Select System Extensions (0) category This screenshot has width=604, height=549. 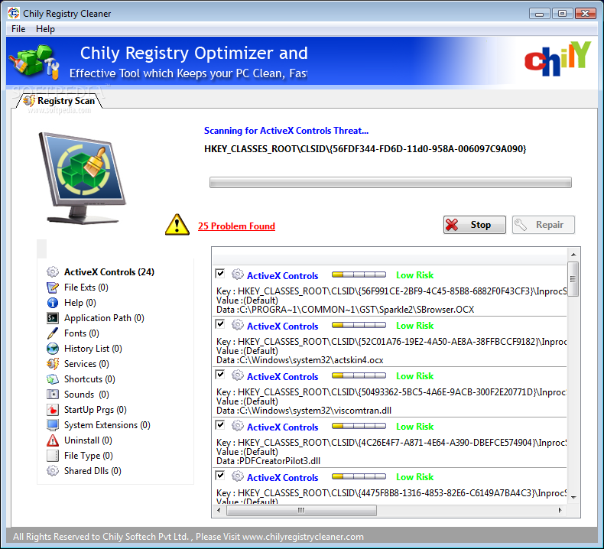[107, 425]
